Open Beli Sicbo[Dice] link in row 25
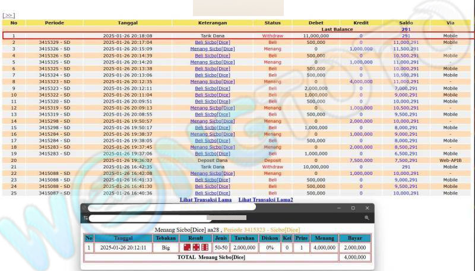 click(213, 193)
